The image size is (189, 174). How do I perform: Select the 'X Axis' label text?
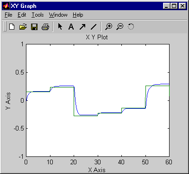click(97, 170)
